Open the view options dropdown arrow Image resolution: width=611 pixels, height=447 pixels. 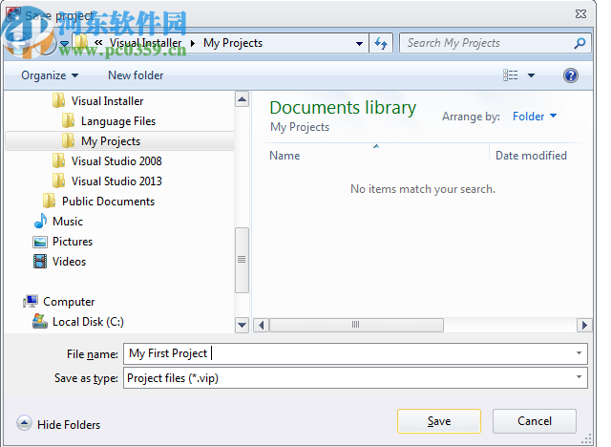[x=531, y=75]
